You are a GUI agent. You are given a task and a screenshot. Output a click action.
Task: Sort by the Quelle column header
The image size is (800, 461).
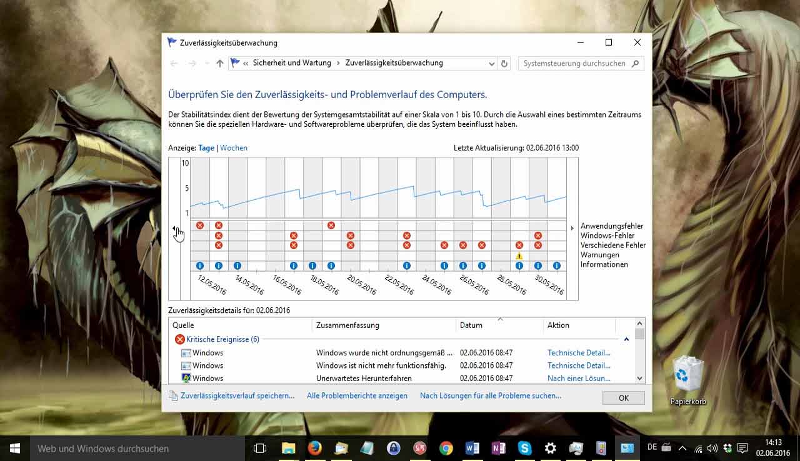tap(241, 325)
